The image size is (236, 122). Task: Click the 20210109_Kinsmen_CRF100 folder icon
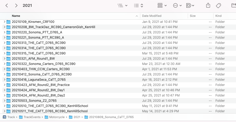[x=8, y=22]
